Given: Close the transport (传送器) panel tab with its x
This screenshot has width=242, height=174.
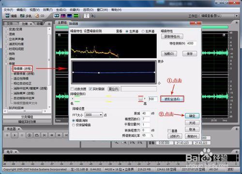Looking at the screenshot, I should tap(19, 129).
